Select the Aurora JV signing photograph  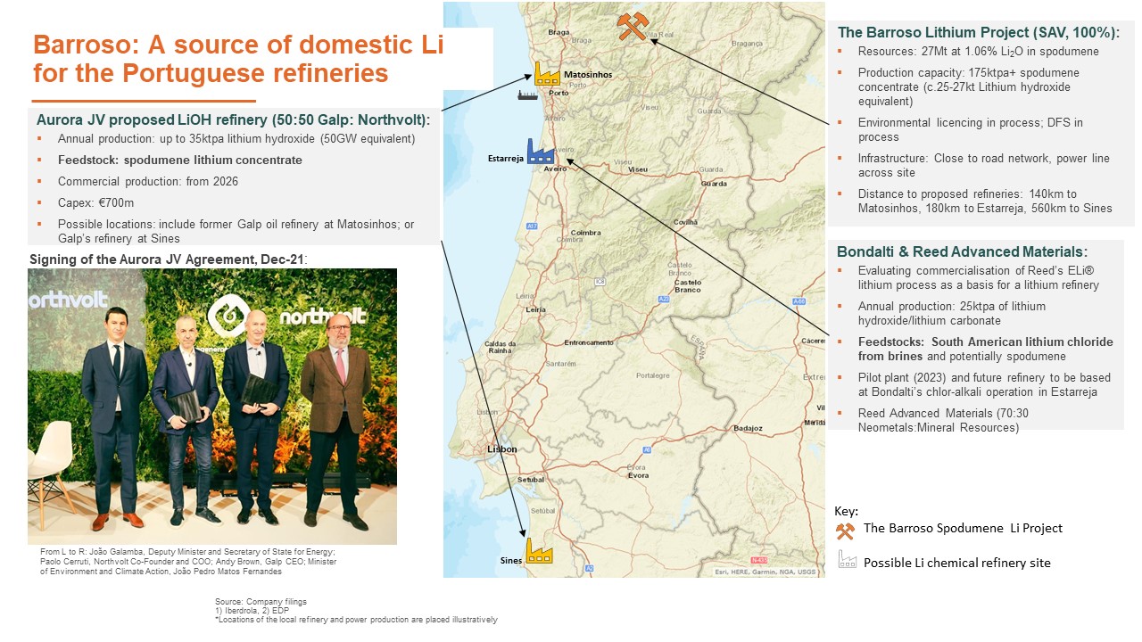point(212,407)
